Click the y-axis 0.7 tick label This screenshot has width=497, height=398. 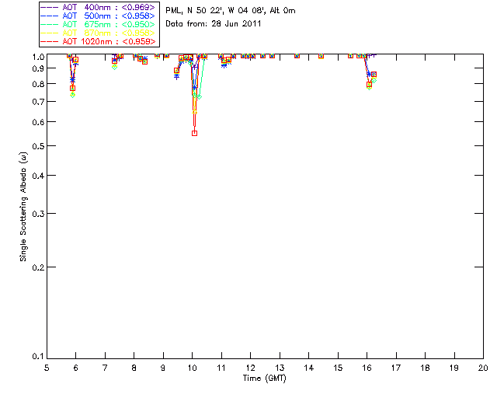[x=38, y=102]
